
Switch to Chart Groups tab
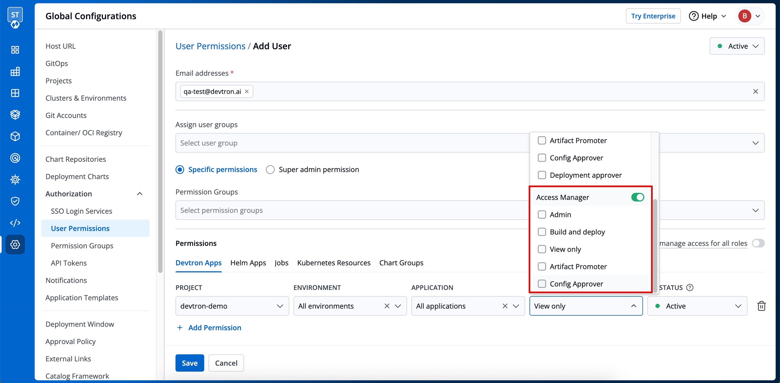[x=401, y=263]
